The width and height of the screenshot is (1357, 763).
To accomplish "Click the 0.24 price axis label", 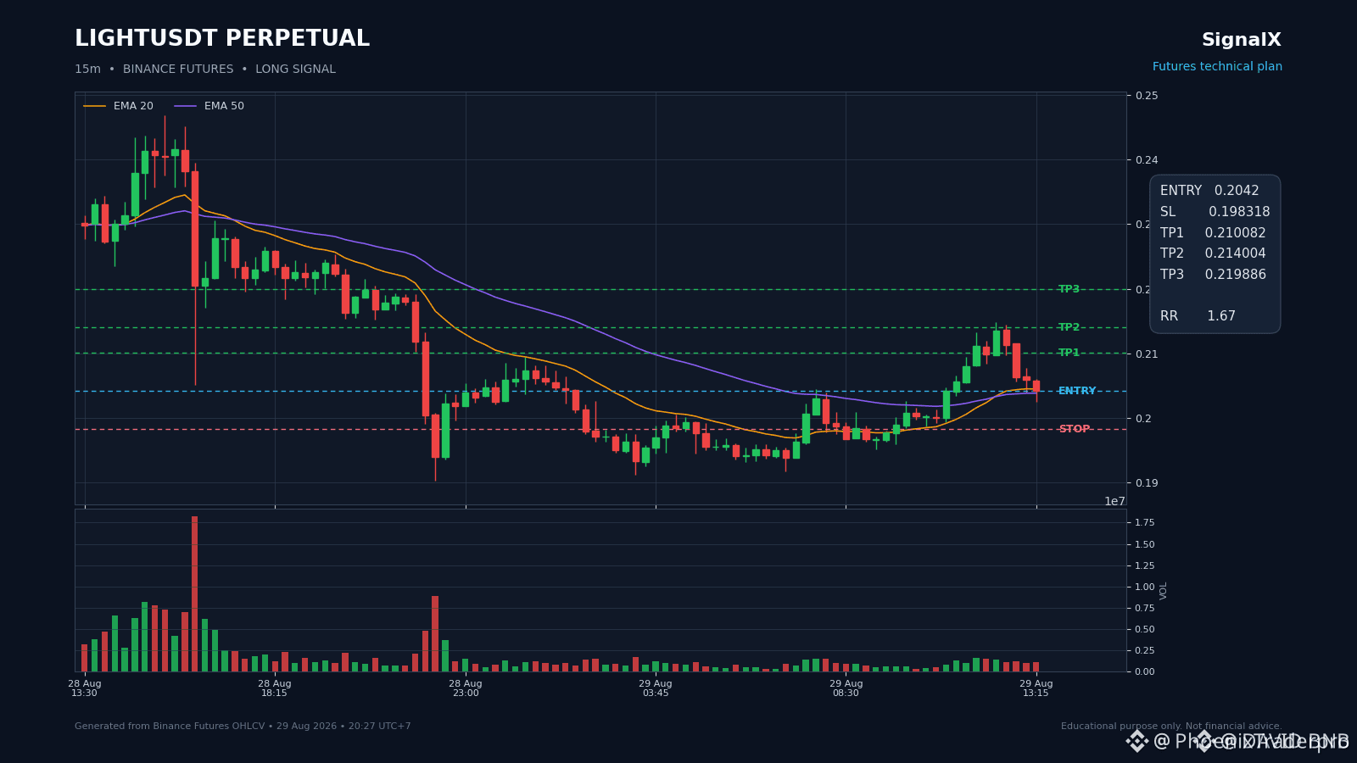I will point(1147,160).
